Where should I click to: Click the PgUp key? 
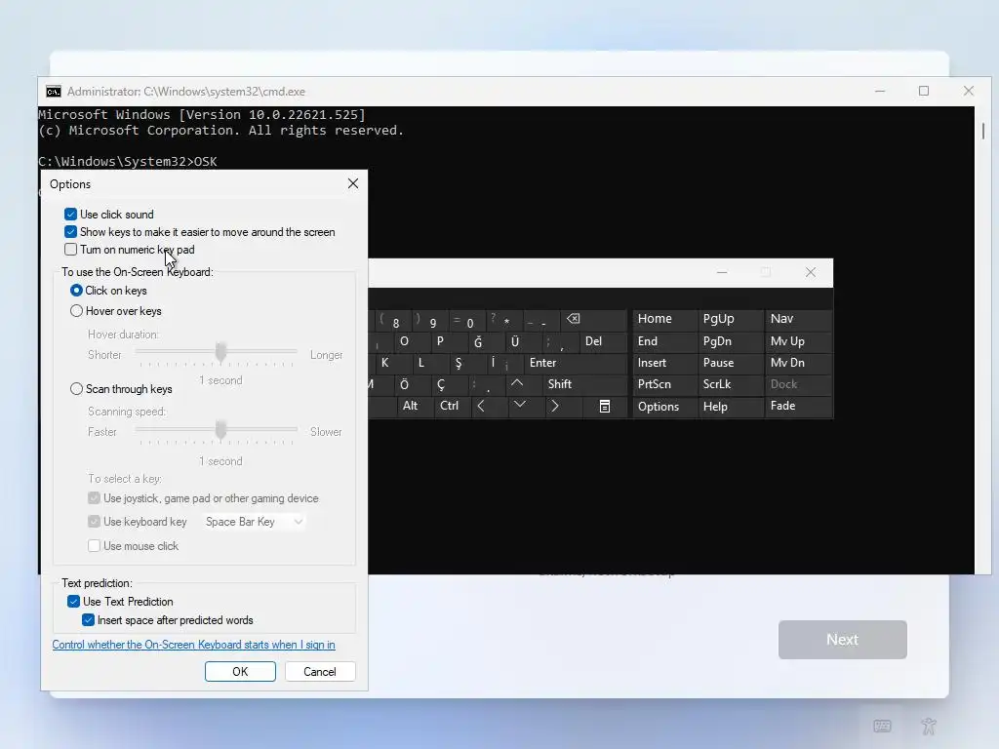coord(731,319)
